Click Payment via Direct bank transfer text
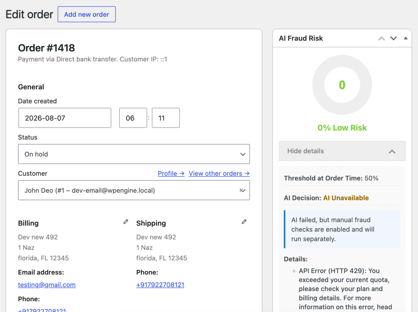This screenshot has height=312, width=418. pyautogui.click(x=92, y=59)
